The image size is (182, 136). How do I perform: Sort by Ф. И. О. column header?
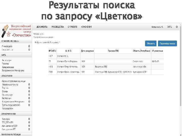pos(69,51)
